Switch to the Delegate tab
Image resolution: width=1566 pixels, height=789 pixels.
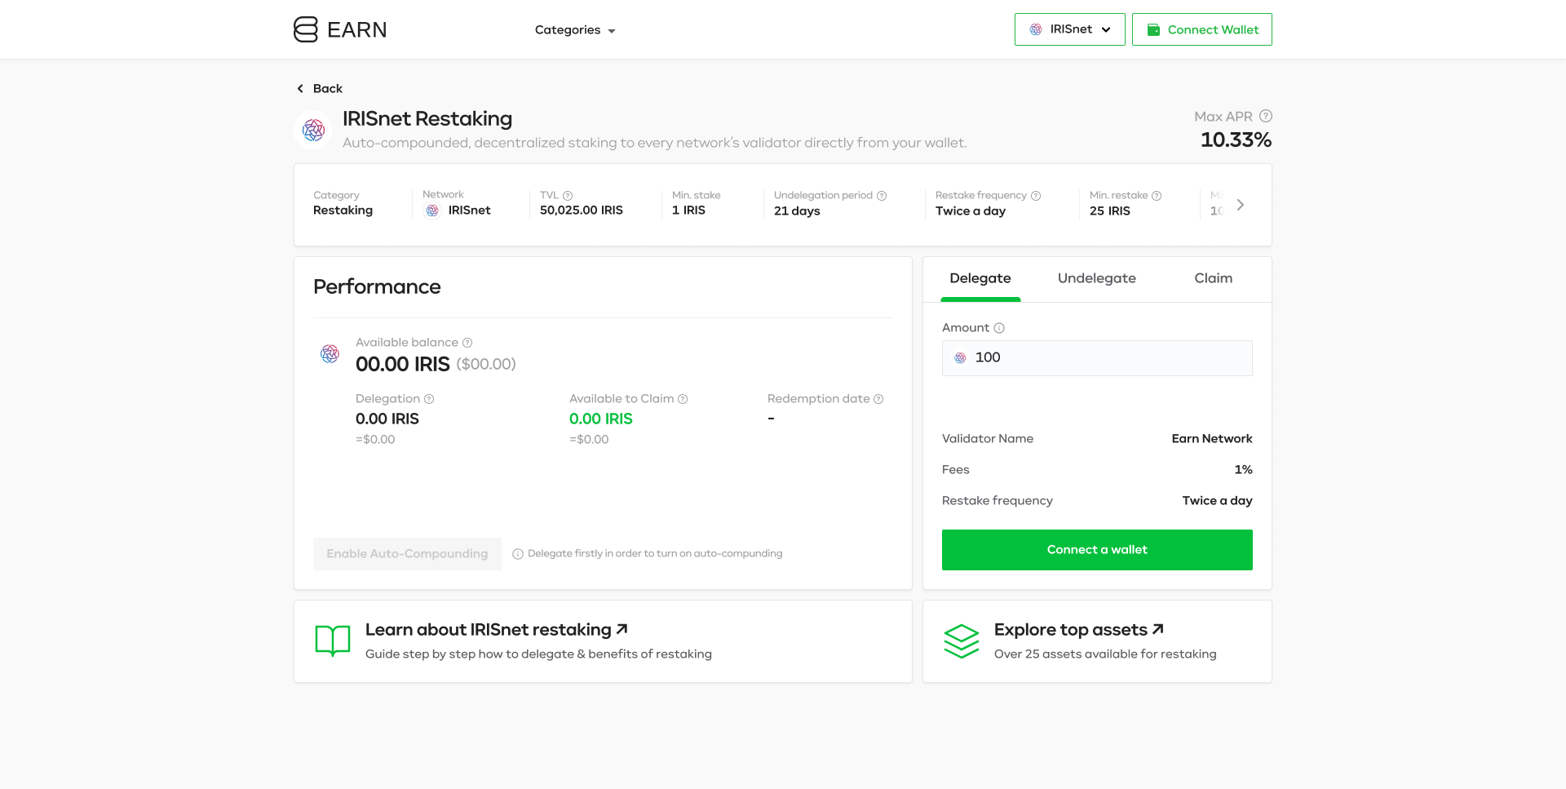pos(980,278)
